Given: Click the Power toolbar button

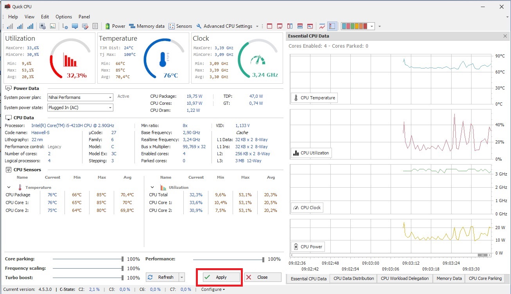Looking at the screenshot, I should click(115, 26).
